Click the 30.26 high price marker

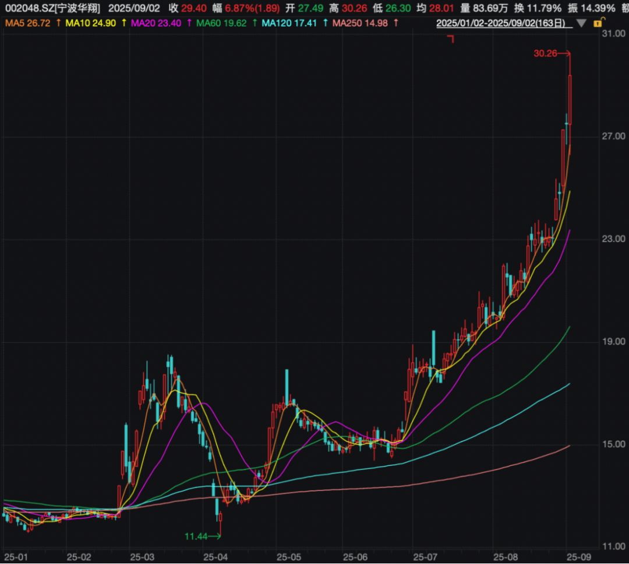(x=545, y=54)
